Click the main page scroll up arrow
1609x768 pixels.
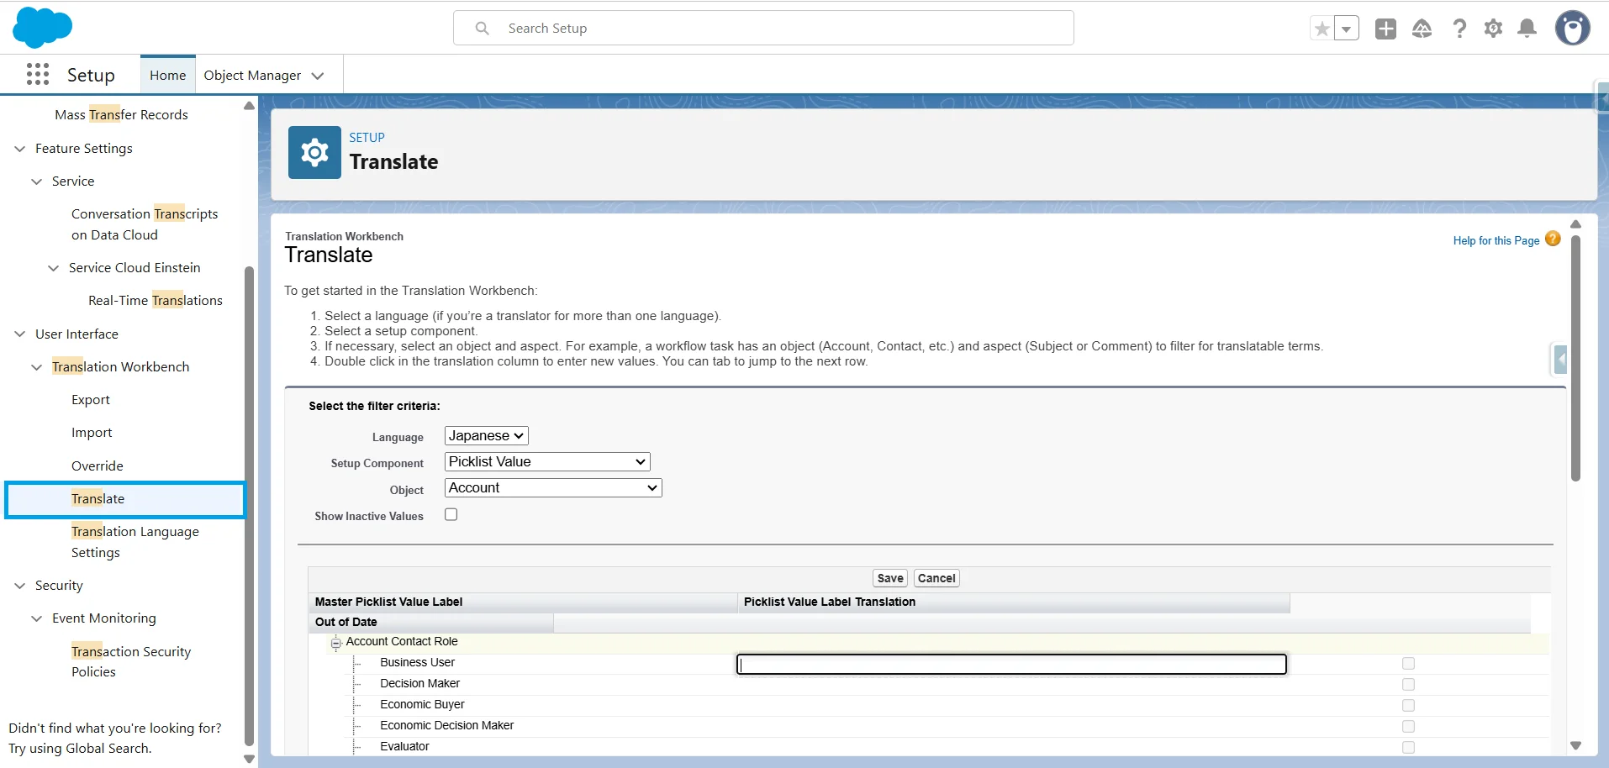(x=1575, y=224)
